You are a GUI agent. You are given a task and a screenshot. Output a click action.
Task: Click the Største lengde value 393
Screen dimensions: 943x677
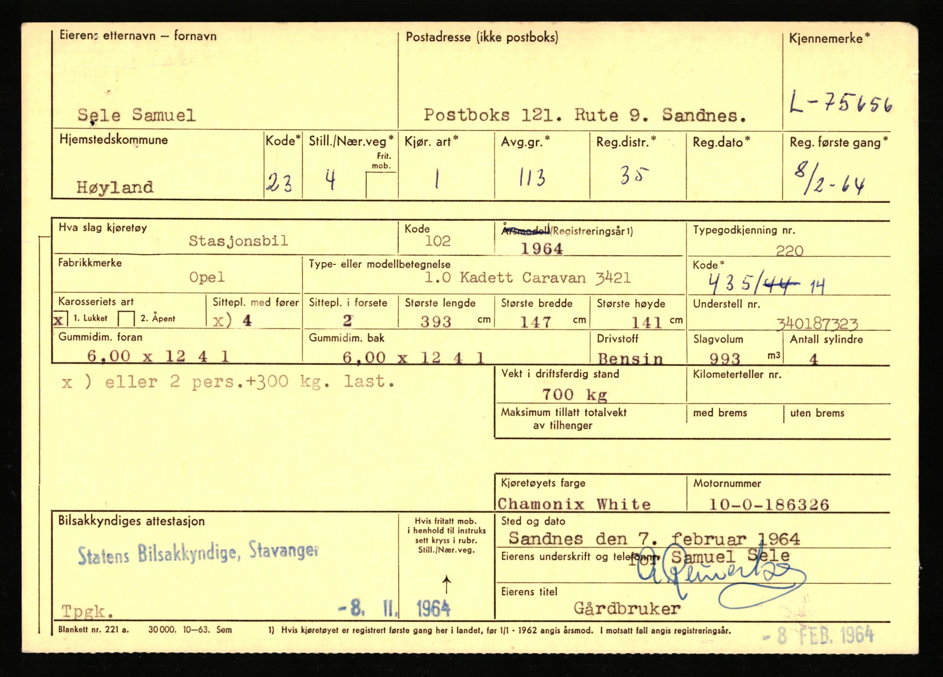(x=436, y=322)
